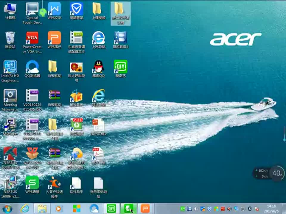
Task: Switch to WPS presentation taskbar button
Action: point(145,209)
